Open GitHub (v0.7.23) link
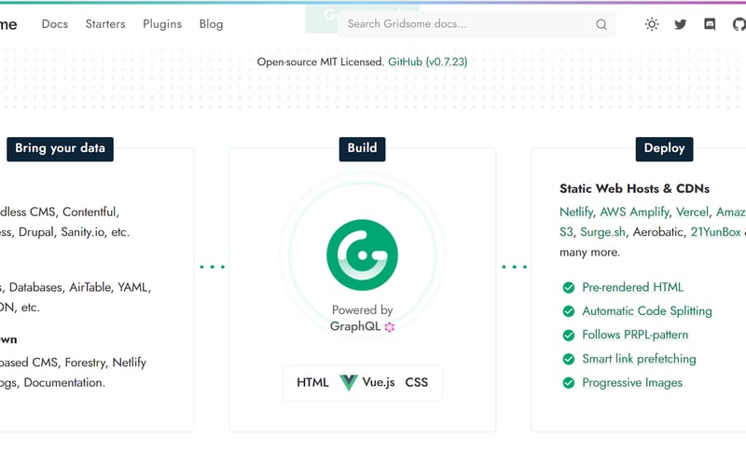Viewport: 746px width, 466px height. (x=428, y=62)
